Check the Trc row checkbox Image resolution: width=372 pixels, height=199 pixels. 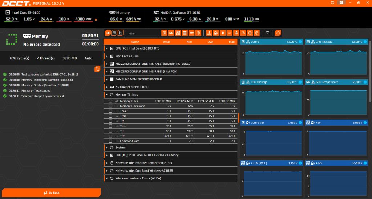point(110,131)
